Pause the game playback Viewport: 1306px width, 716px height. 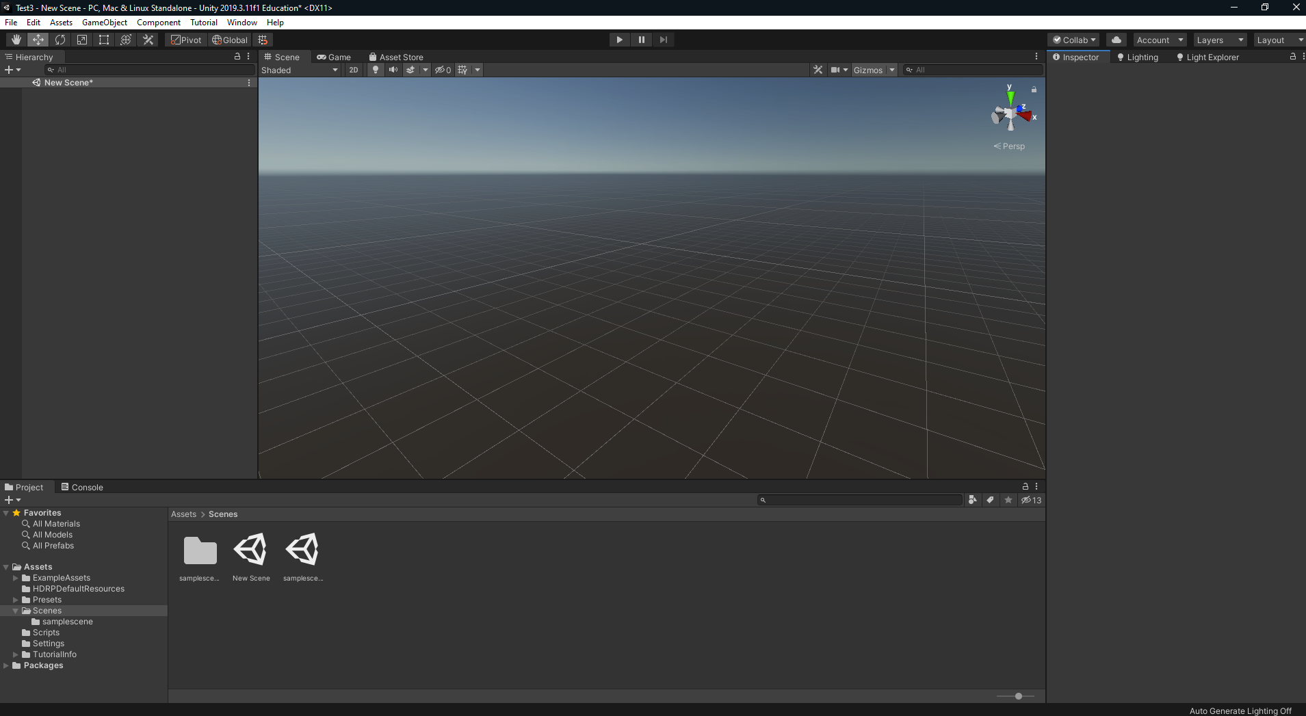[x=642, y=40]
